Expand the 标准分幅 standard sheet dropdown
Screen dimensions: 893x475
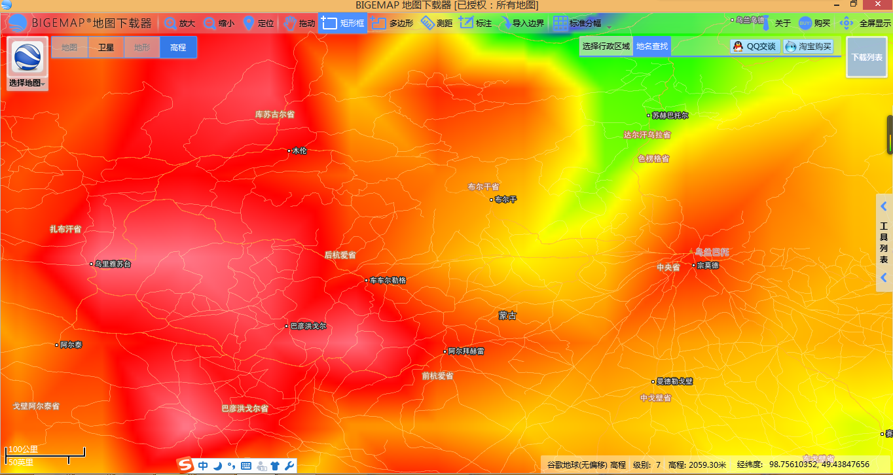pyautogui.click(x=609, y=27)
